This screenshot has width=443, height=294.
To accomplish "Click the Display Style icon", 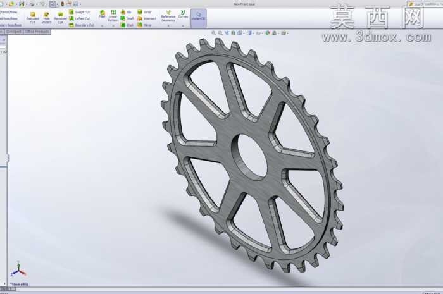I will [249, 33].
